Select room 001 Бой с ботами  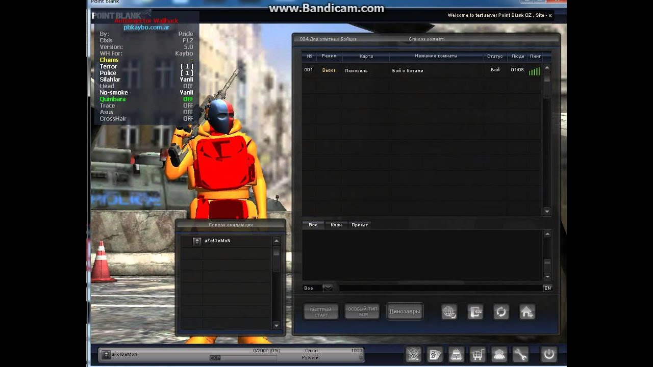point(421,70)
